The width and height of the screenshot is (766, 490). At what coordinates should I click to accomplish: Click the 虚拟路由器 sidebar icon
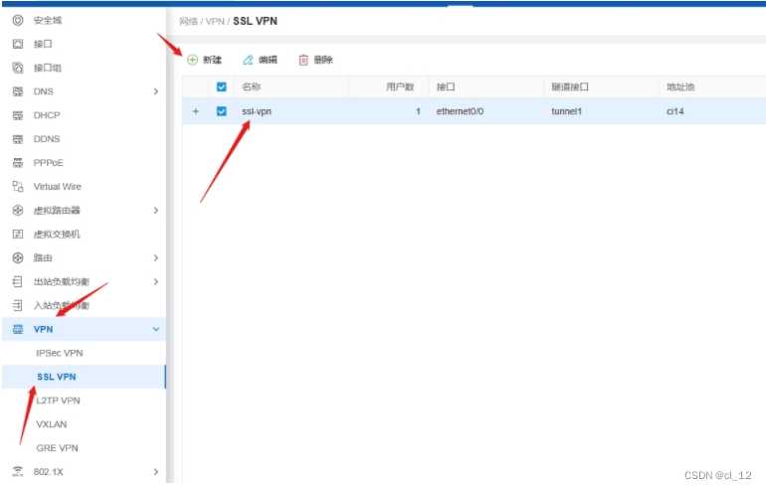coord(18,211)
